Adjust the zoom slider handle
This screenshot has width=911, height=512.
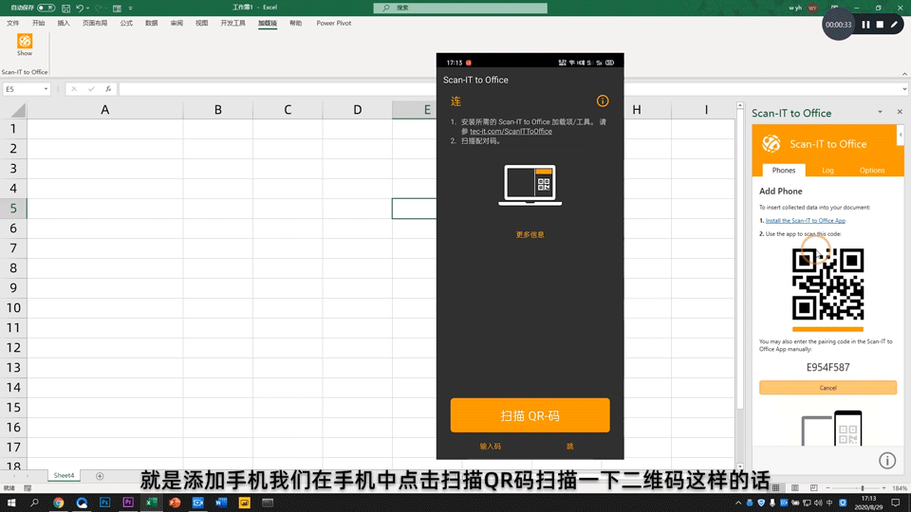click(x=863, y=488)
